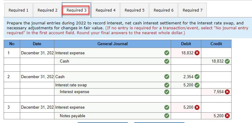The height and width of the screenshot is (123, 252).
Task: Click green check in entry 3 Interest expense row
Action: coord(167,107)
